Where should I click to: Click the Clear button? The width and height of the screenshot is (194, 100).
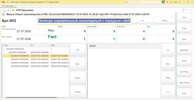pos(168,92)
